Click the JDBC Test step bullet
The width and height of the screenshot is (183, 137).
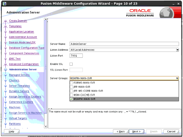[x=5, y=59]
